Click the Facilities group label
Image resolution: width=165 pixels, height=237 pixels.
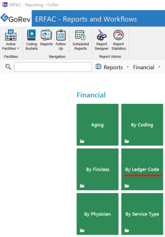point(11,56)
